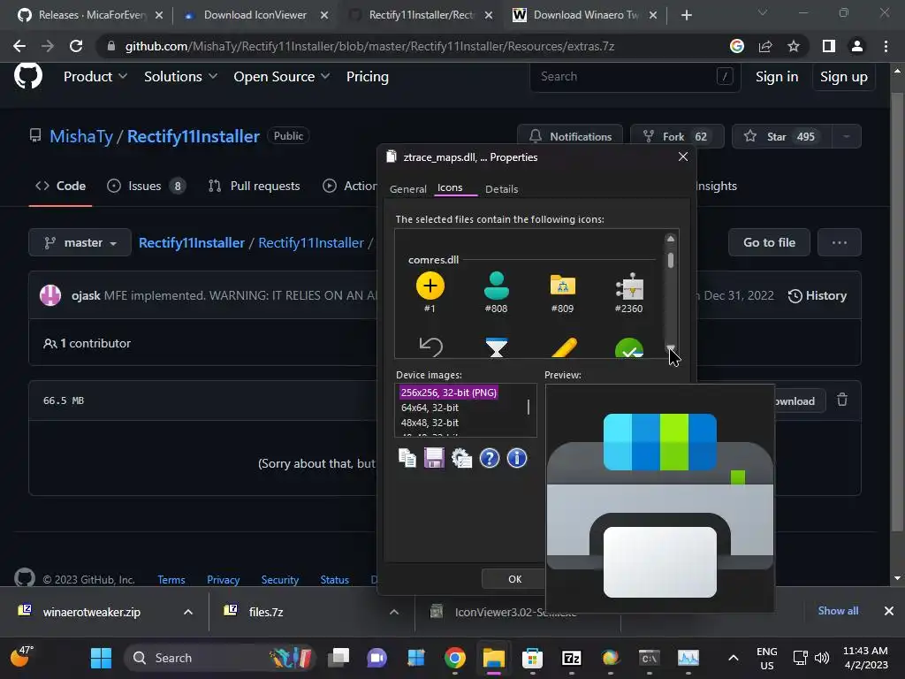905x679 pixels.
Task: Select 64x64, 32-bit device image
Action: 430,408
